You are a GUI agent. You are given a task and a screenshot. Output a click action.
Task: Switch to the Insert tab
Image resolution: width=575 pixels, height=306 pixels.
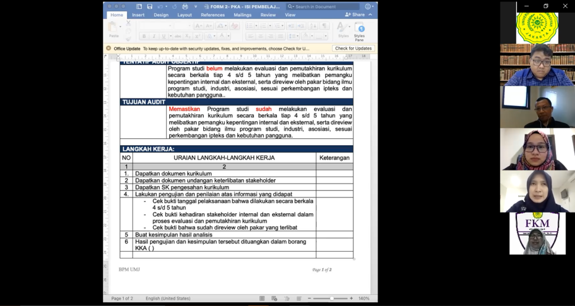tap(138, 15)
